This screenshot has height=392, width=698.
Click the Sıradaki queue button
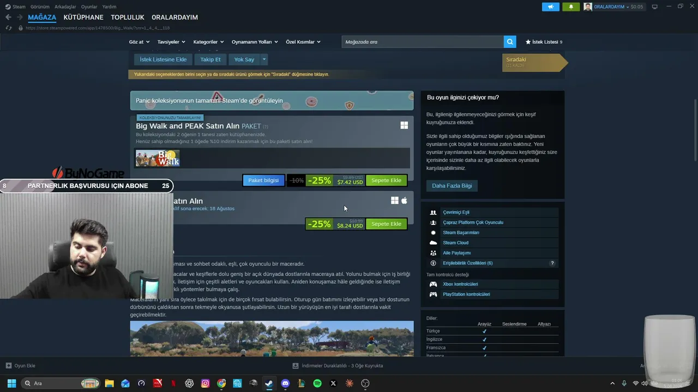tap(534, 63)
